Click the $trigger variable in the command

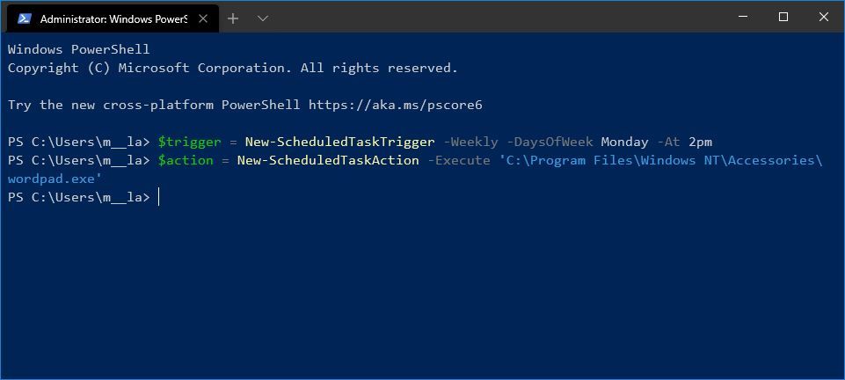click(x=189, y=142)
